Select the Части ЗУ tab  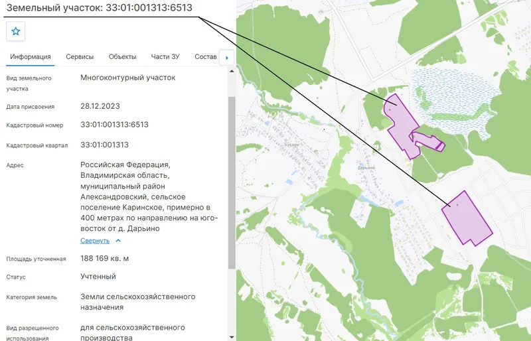tap(165, 57)
